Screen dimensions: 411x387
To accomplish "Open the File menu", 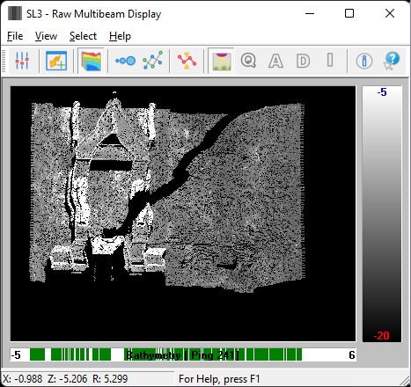I will click(15, 36).
